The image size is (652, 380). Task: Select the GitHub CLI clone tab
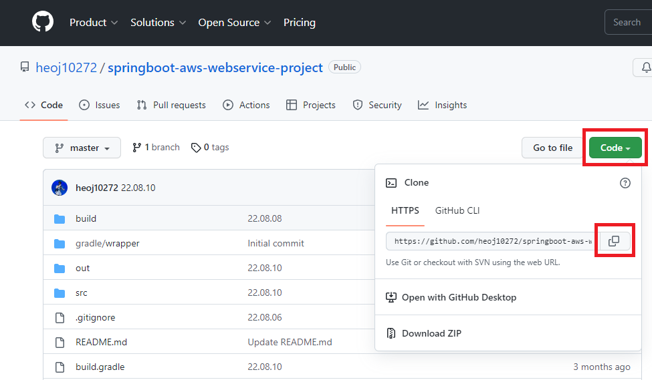(x=457, y=210)
